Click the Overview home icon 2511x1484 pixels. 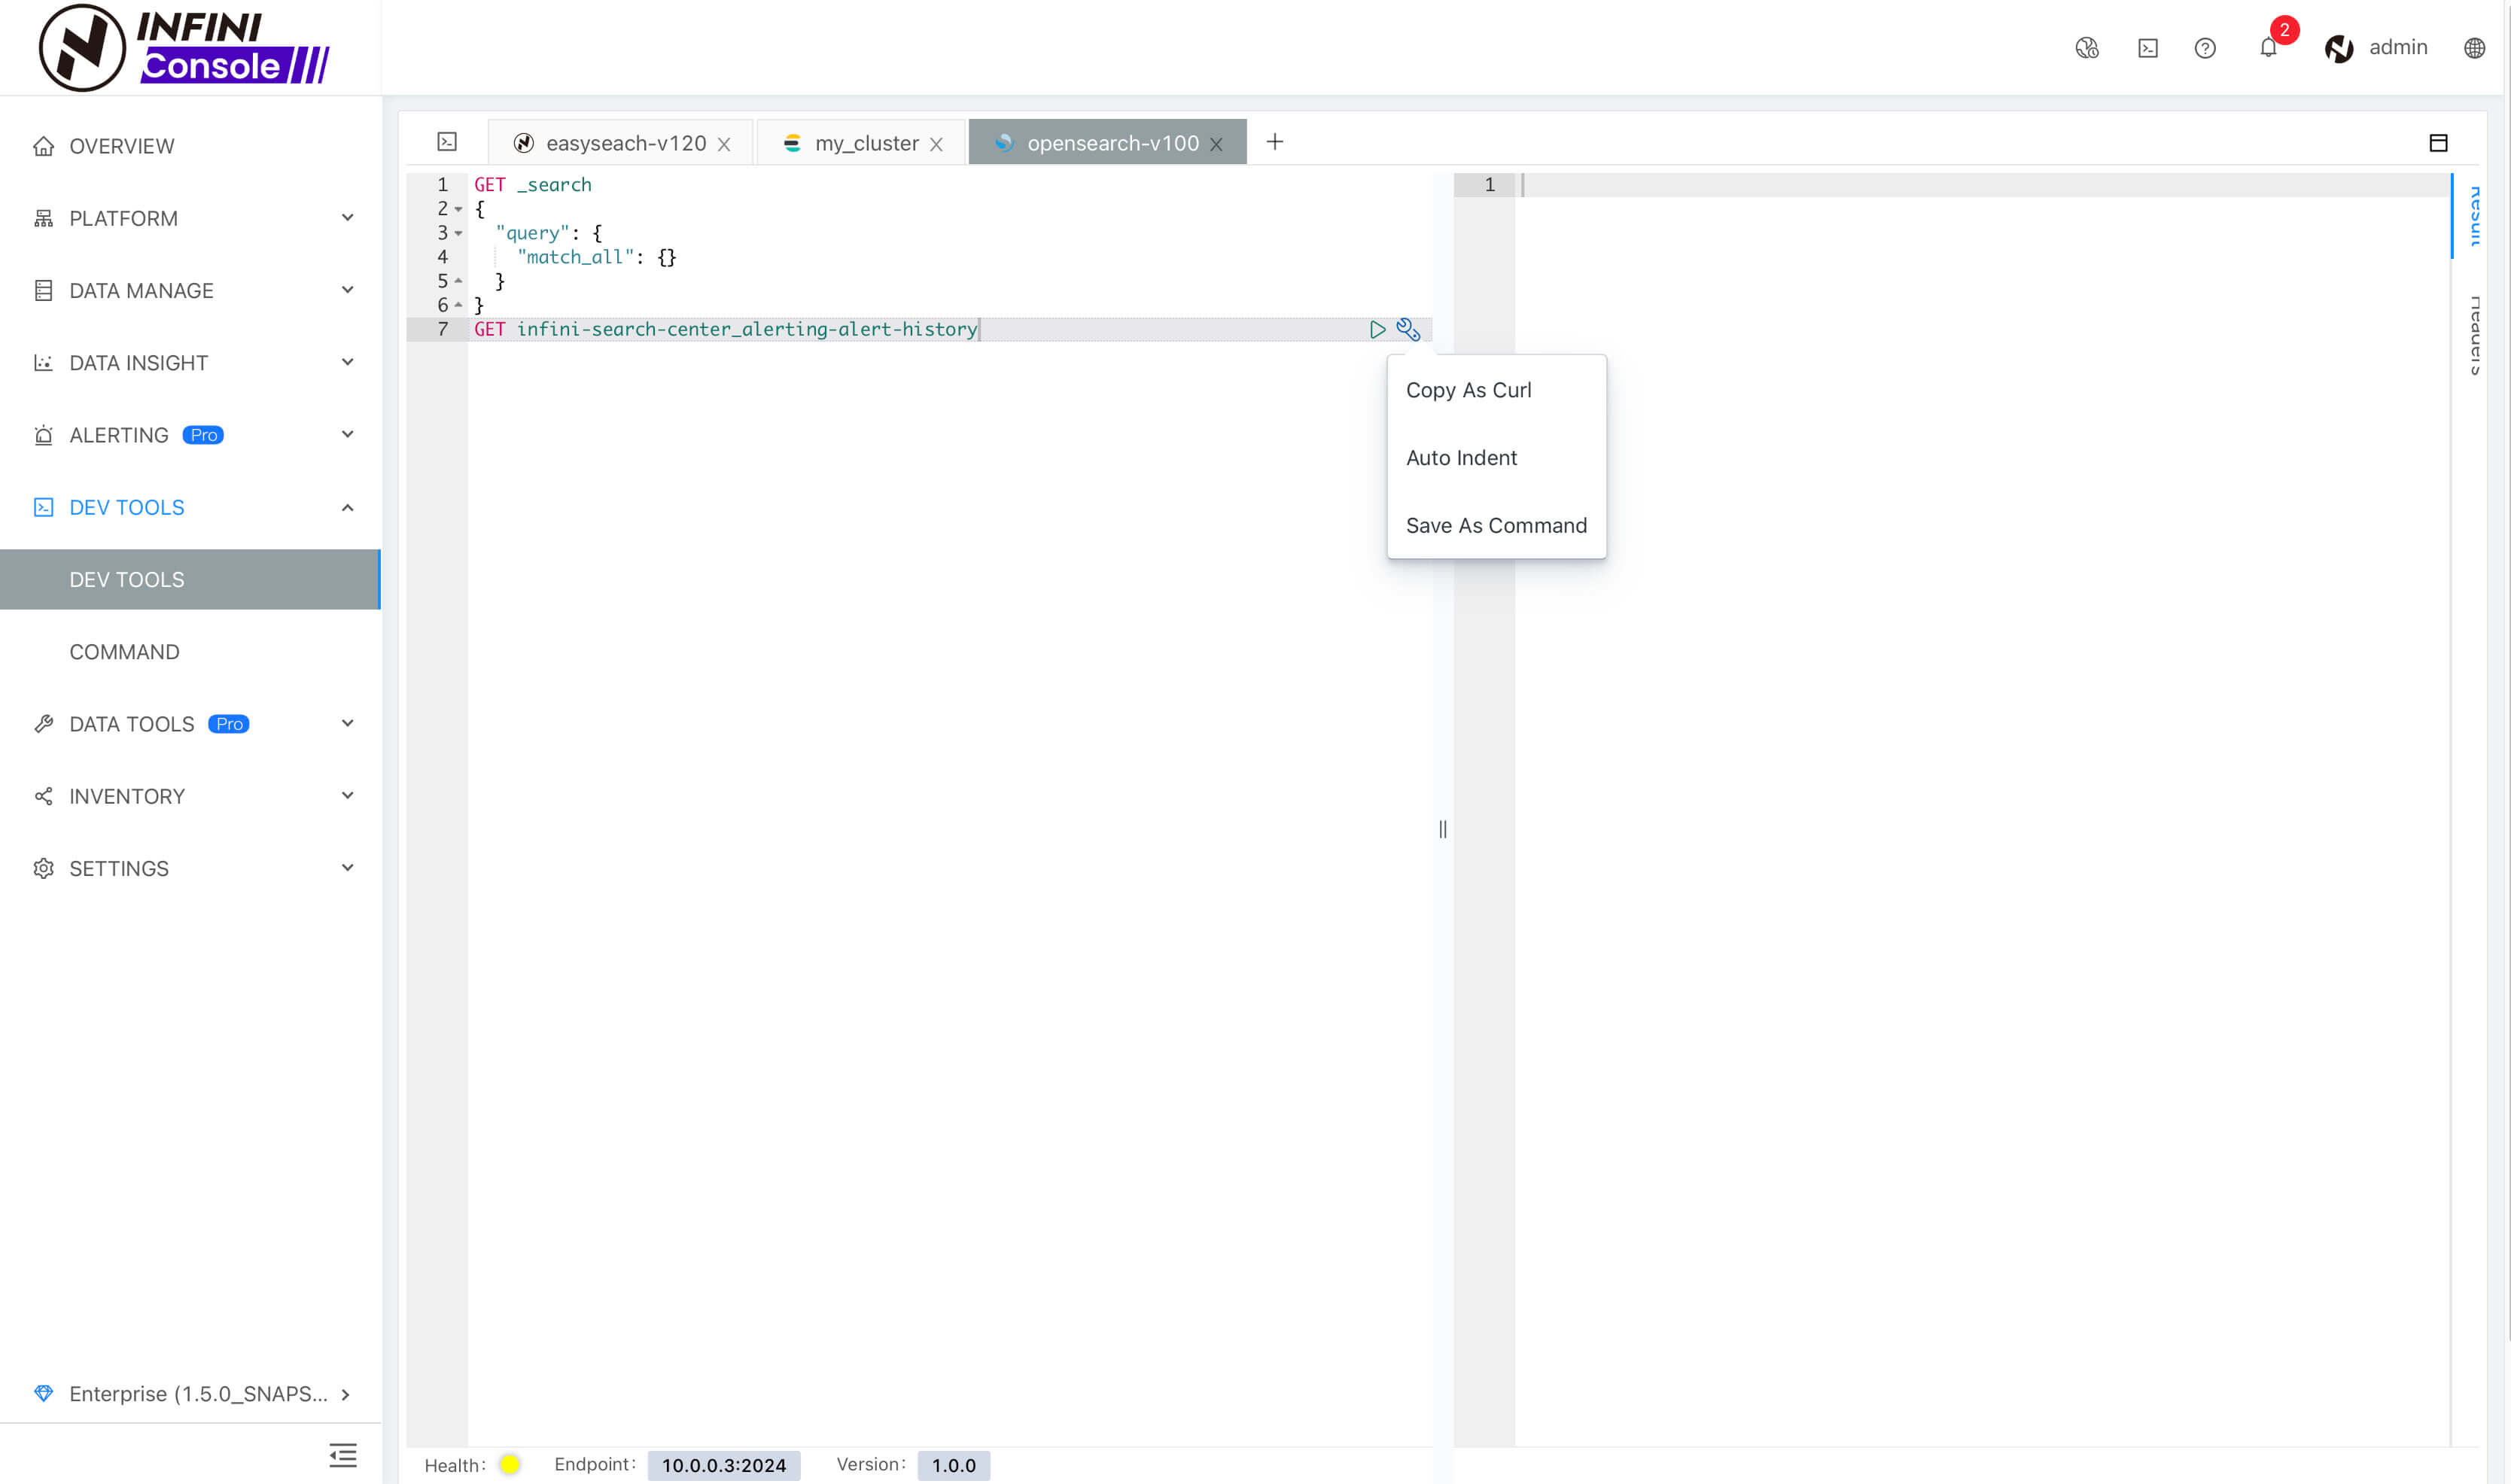43,146
